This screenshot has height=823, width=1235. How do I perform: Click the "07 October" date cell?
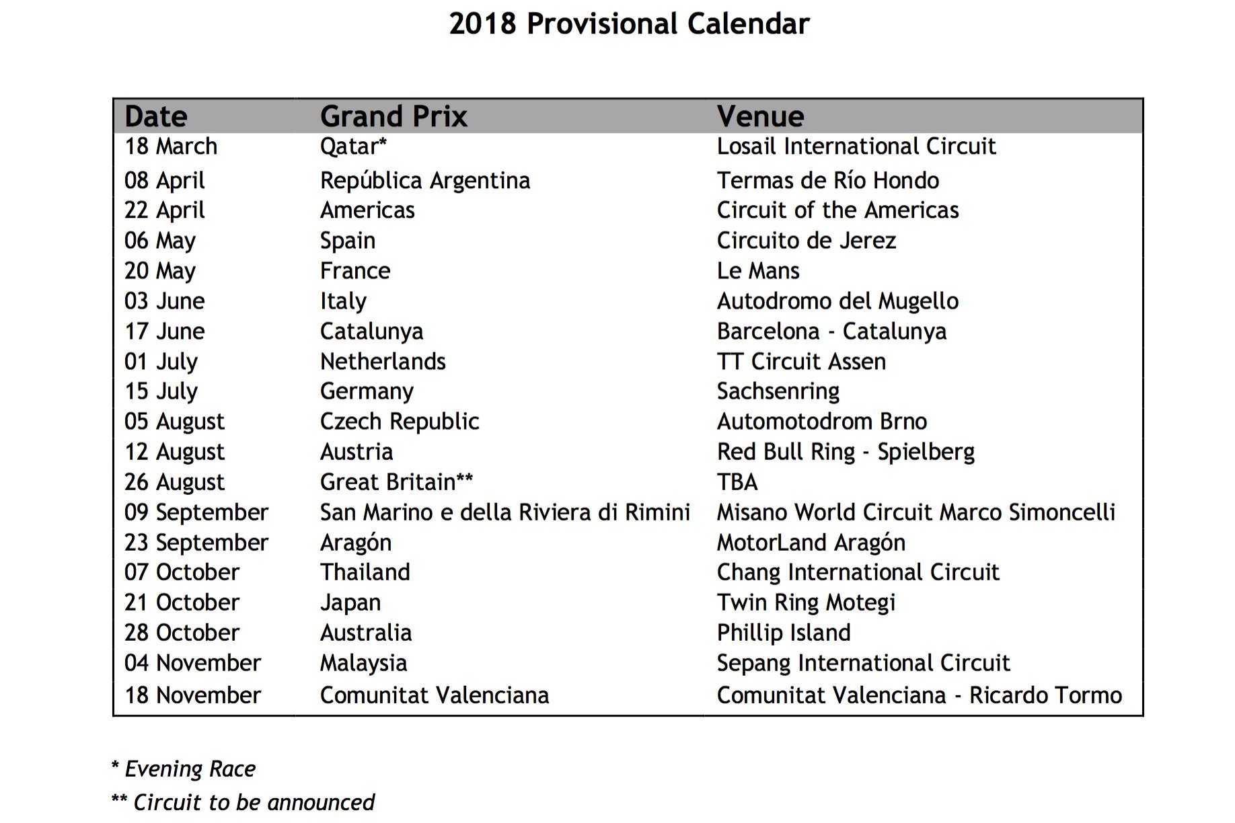(x=182, y=572)
